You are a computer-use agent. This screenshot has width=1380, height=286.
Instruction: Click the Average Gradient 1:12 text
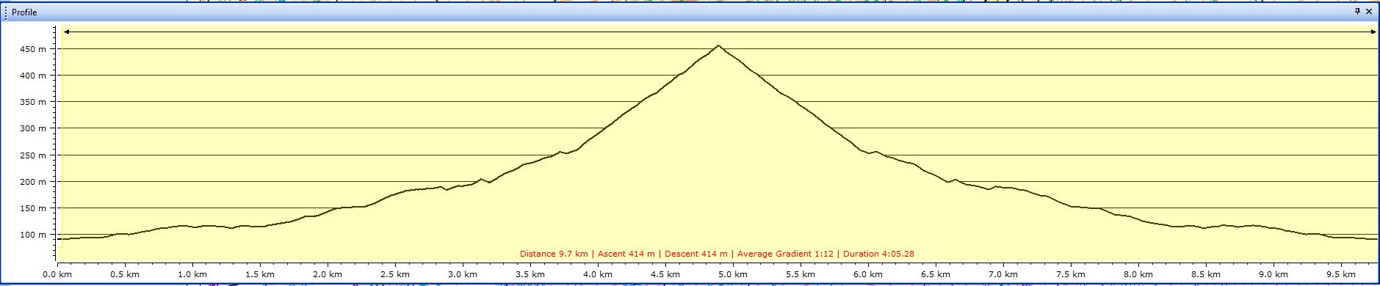point(785,254)
